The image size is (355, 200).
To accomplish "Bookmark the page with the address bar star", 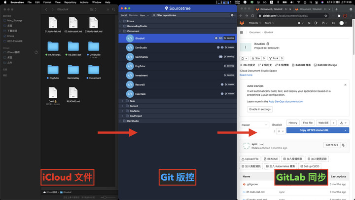I will coord(325,16).
